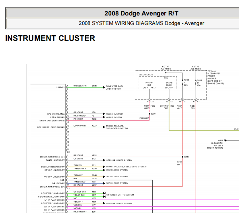This screenshot has width=239, height=213.
Task: Click the 'X20' circuit code
Action: [x=94, y=112]
